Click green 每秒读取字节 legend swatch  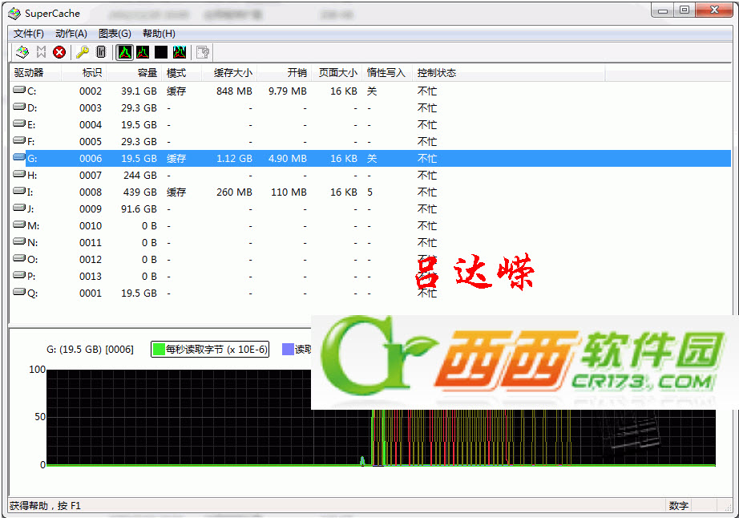[160, 350]
